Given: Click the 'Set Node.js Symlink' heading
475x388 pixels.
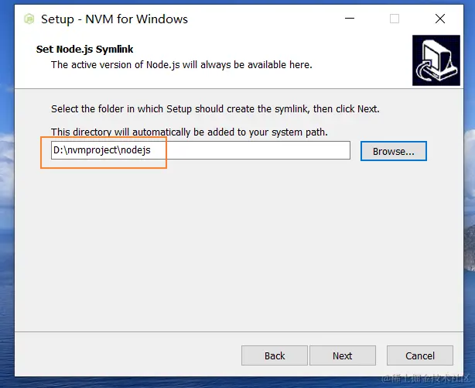Looking at the screenshot, I should [x=84, y=49].
